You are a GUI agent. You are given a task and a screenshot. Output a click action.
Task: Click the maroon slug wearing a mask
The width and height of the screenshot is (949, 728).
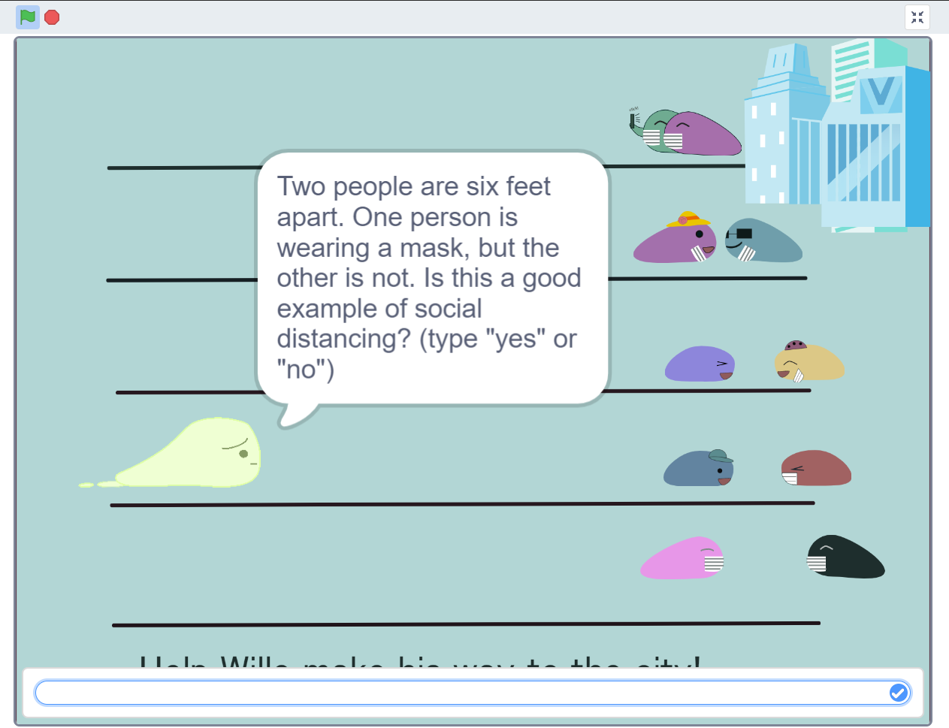point(816,468)
